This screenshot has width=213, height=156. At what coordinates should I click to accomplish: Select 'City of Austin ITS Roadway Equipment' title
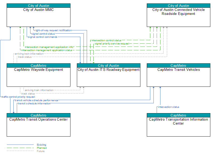pos(109,70)
